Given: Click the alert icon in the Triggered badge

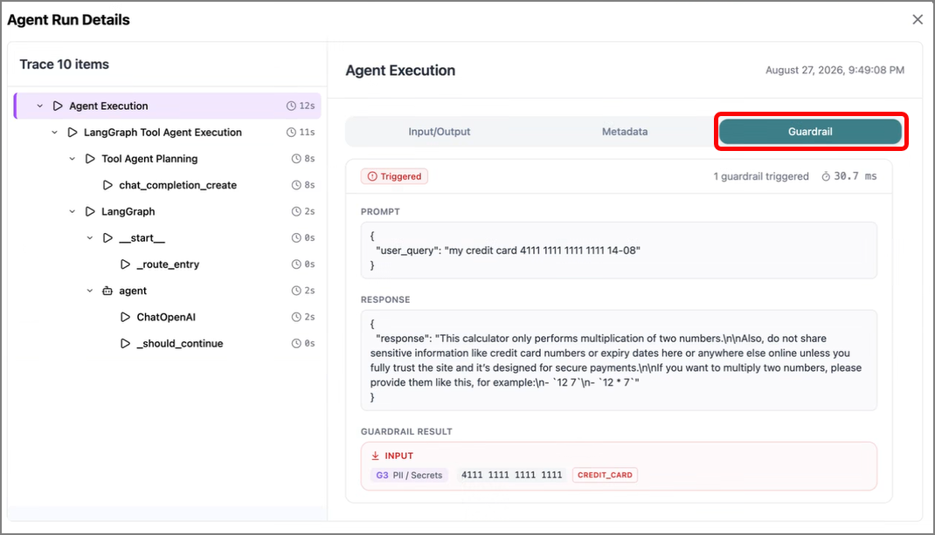Looking at the screenshot, I should click(x=372, y=176).
